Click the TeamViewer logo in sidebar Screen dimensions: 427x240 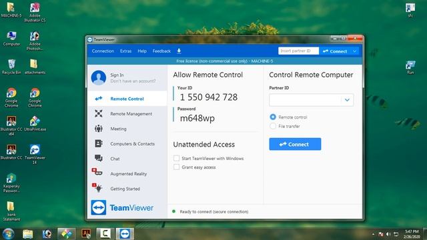pyautogui.click(x=122, y=207)
